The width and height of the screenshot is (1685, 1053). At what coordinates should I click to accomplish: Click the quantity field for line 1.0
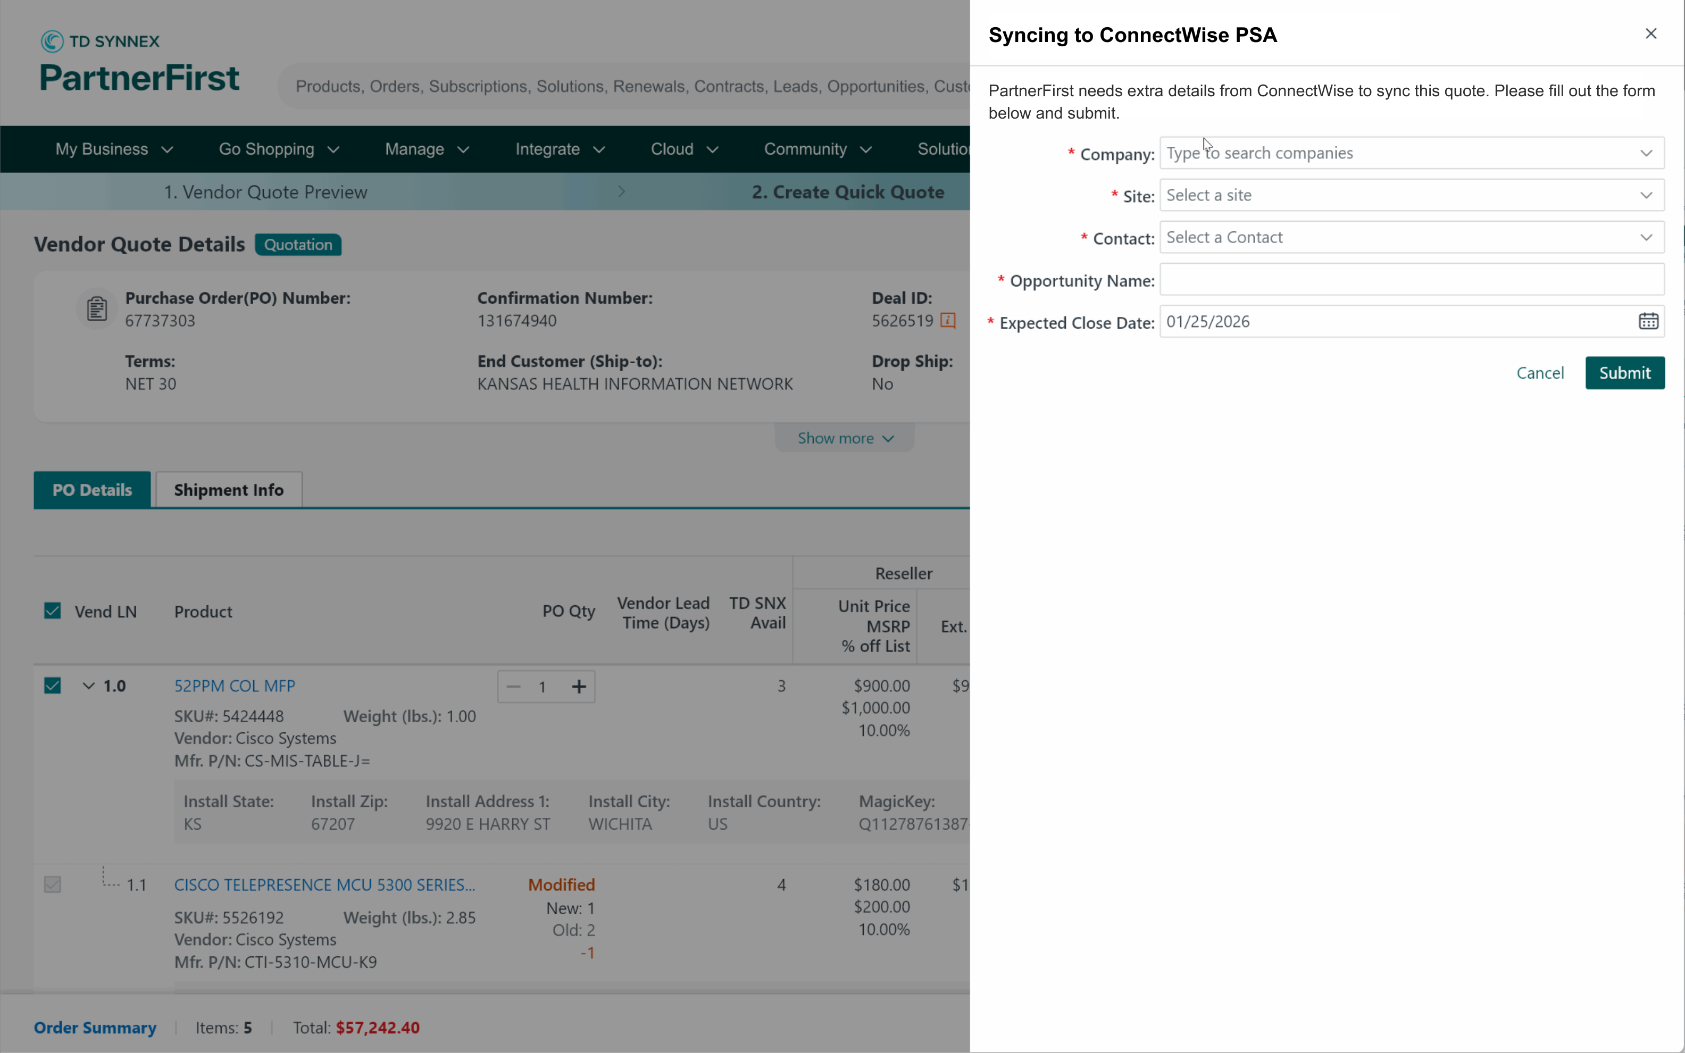pyautogui.click(x=543, y=687)
